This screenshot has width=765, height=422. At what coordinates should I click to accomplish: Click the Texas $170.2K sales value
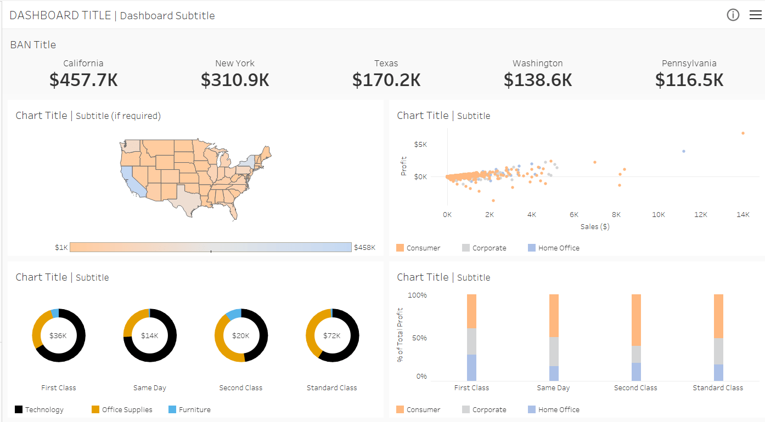click(386, 80)
